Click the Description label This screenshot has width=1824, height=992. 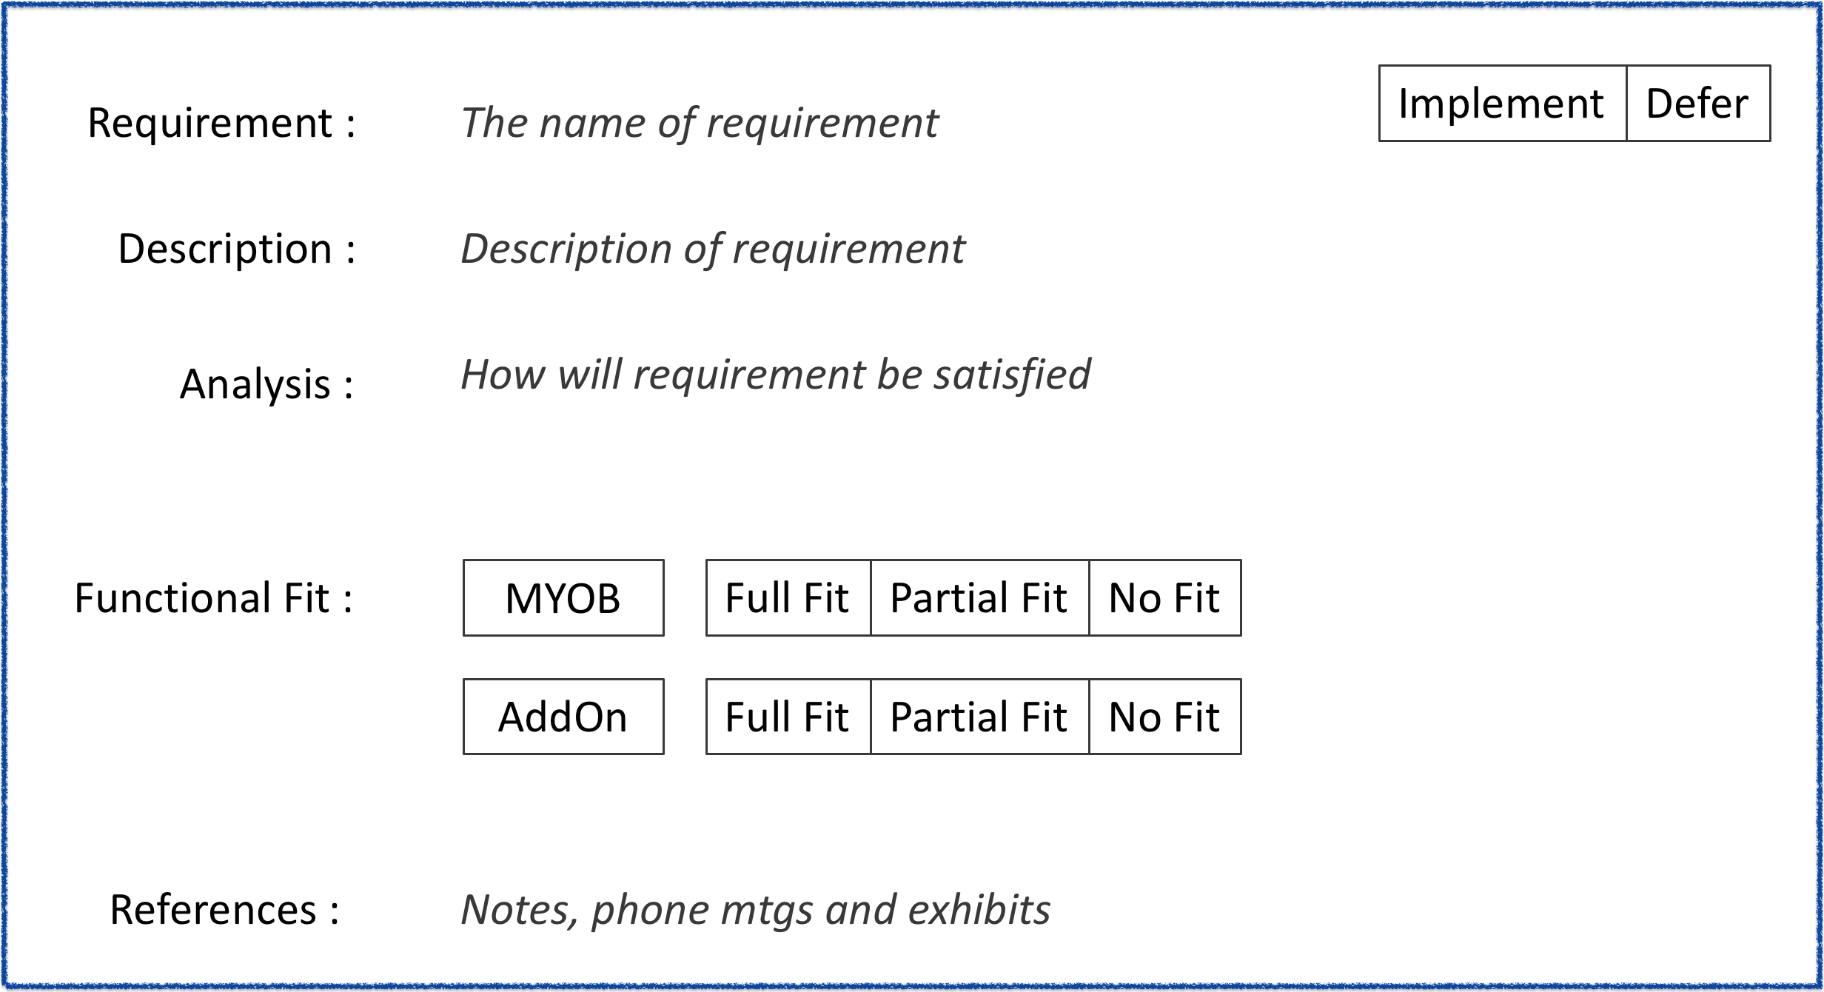point(237,249)
